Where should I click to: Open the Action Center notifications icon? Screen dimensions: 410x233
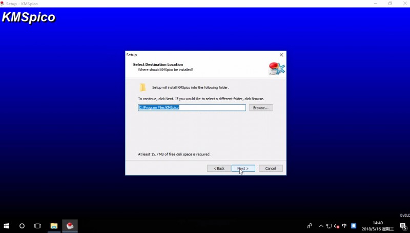(403, 226)
